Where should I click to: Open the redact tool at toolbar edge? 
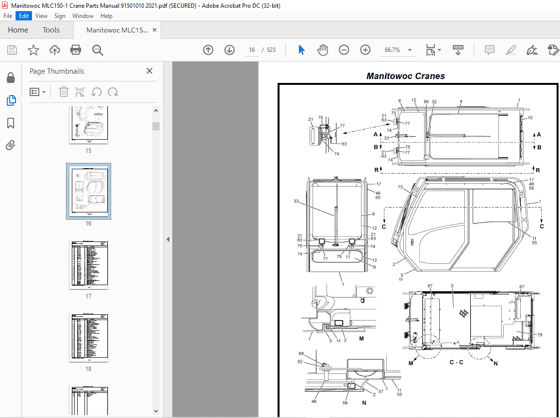tap(553, 50)
